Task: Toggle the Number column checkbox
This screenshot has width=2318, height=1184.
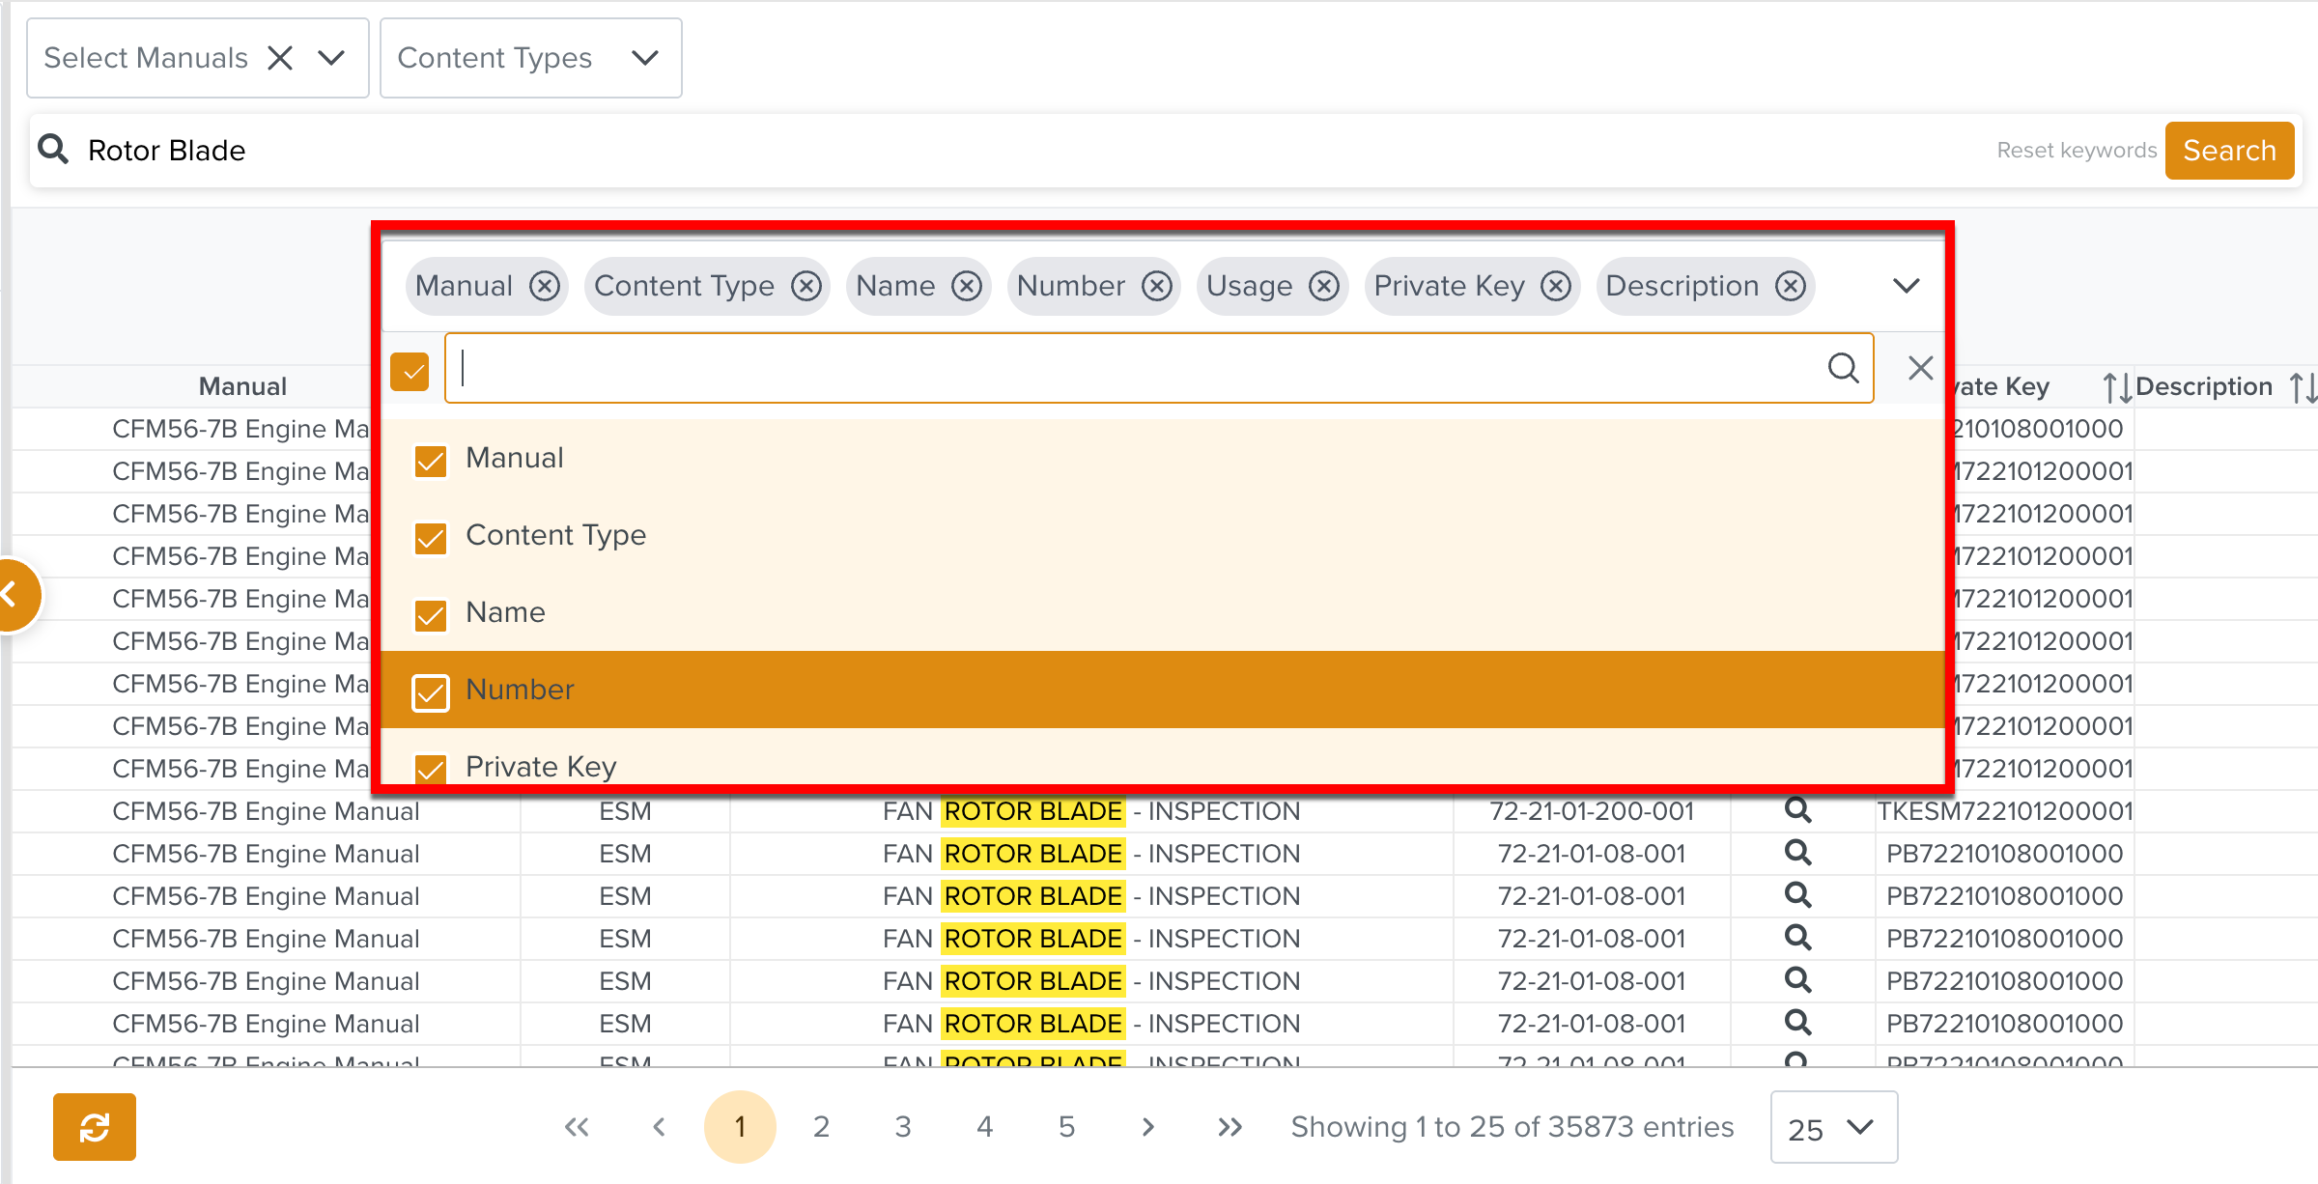Action: coord(431,692)
